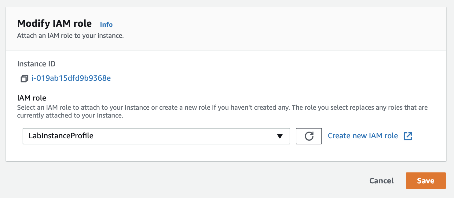The image size is (454, 198).
Task: Click the Modify IAM role heading
Action: click(x=54, y=23)
